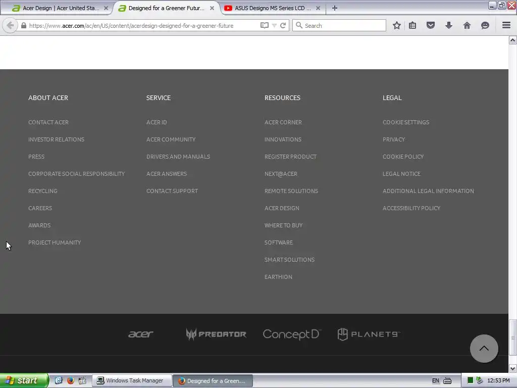Show bookmarks list icon
The image size is (517, 388).
point(412,25)
